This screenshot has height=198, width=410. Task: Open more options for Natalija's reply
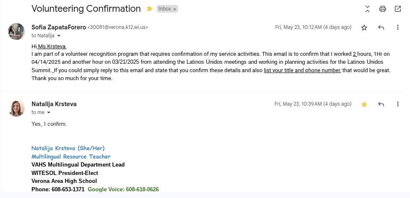(397, 104)
